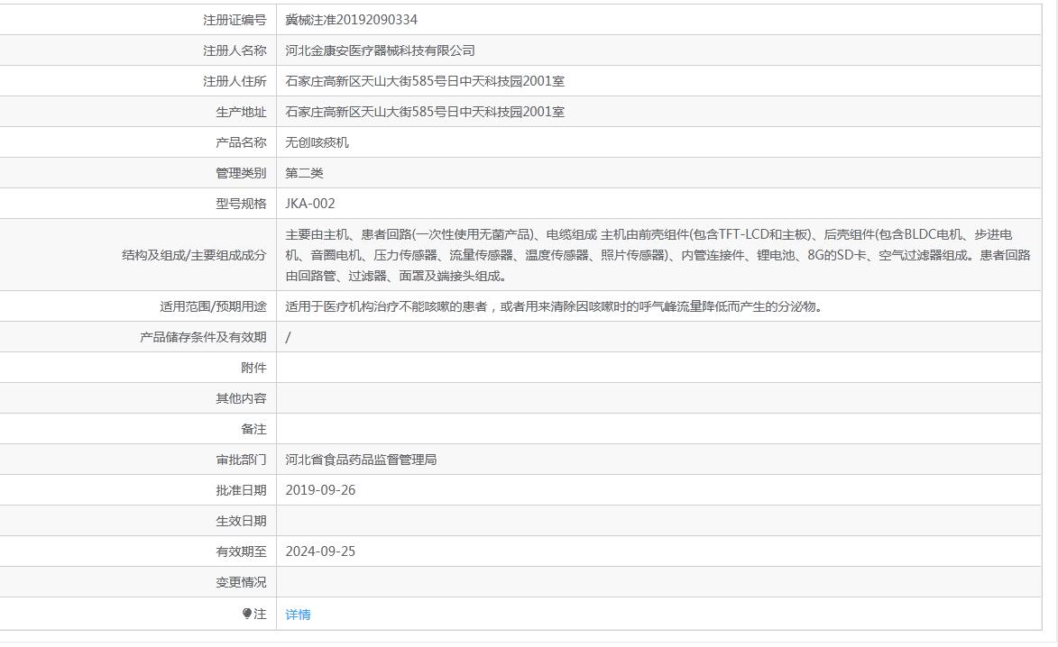
Task: Select expiry date 2024-09-25
Action: pyautogui.click(x=320, y=551)
